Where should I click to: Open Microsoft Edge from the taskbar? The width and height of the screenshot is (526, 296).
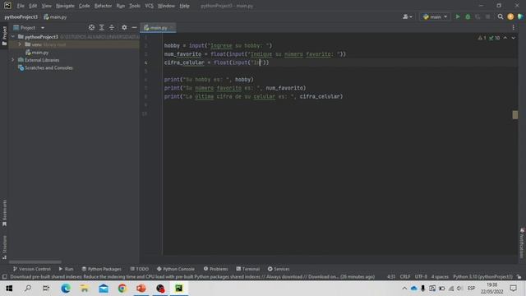[x=66, y=289]
